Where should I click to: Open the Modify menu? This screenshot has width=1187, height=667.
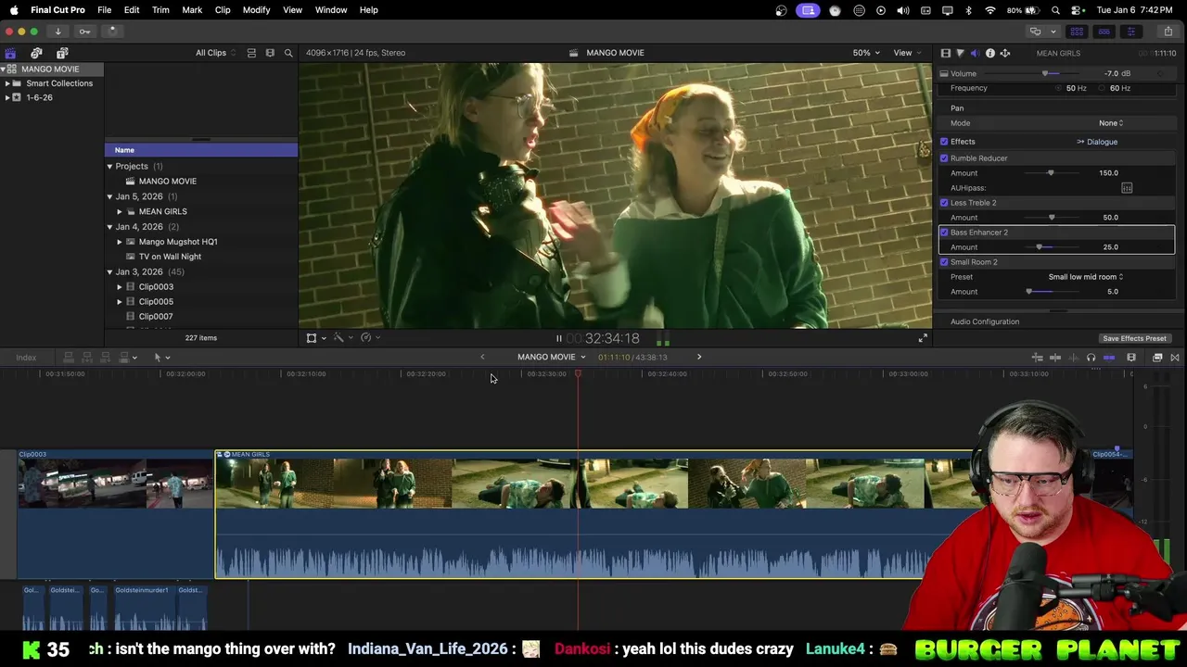click(256, 10)
